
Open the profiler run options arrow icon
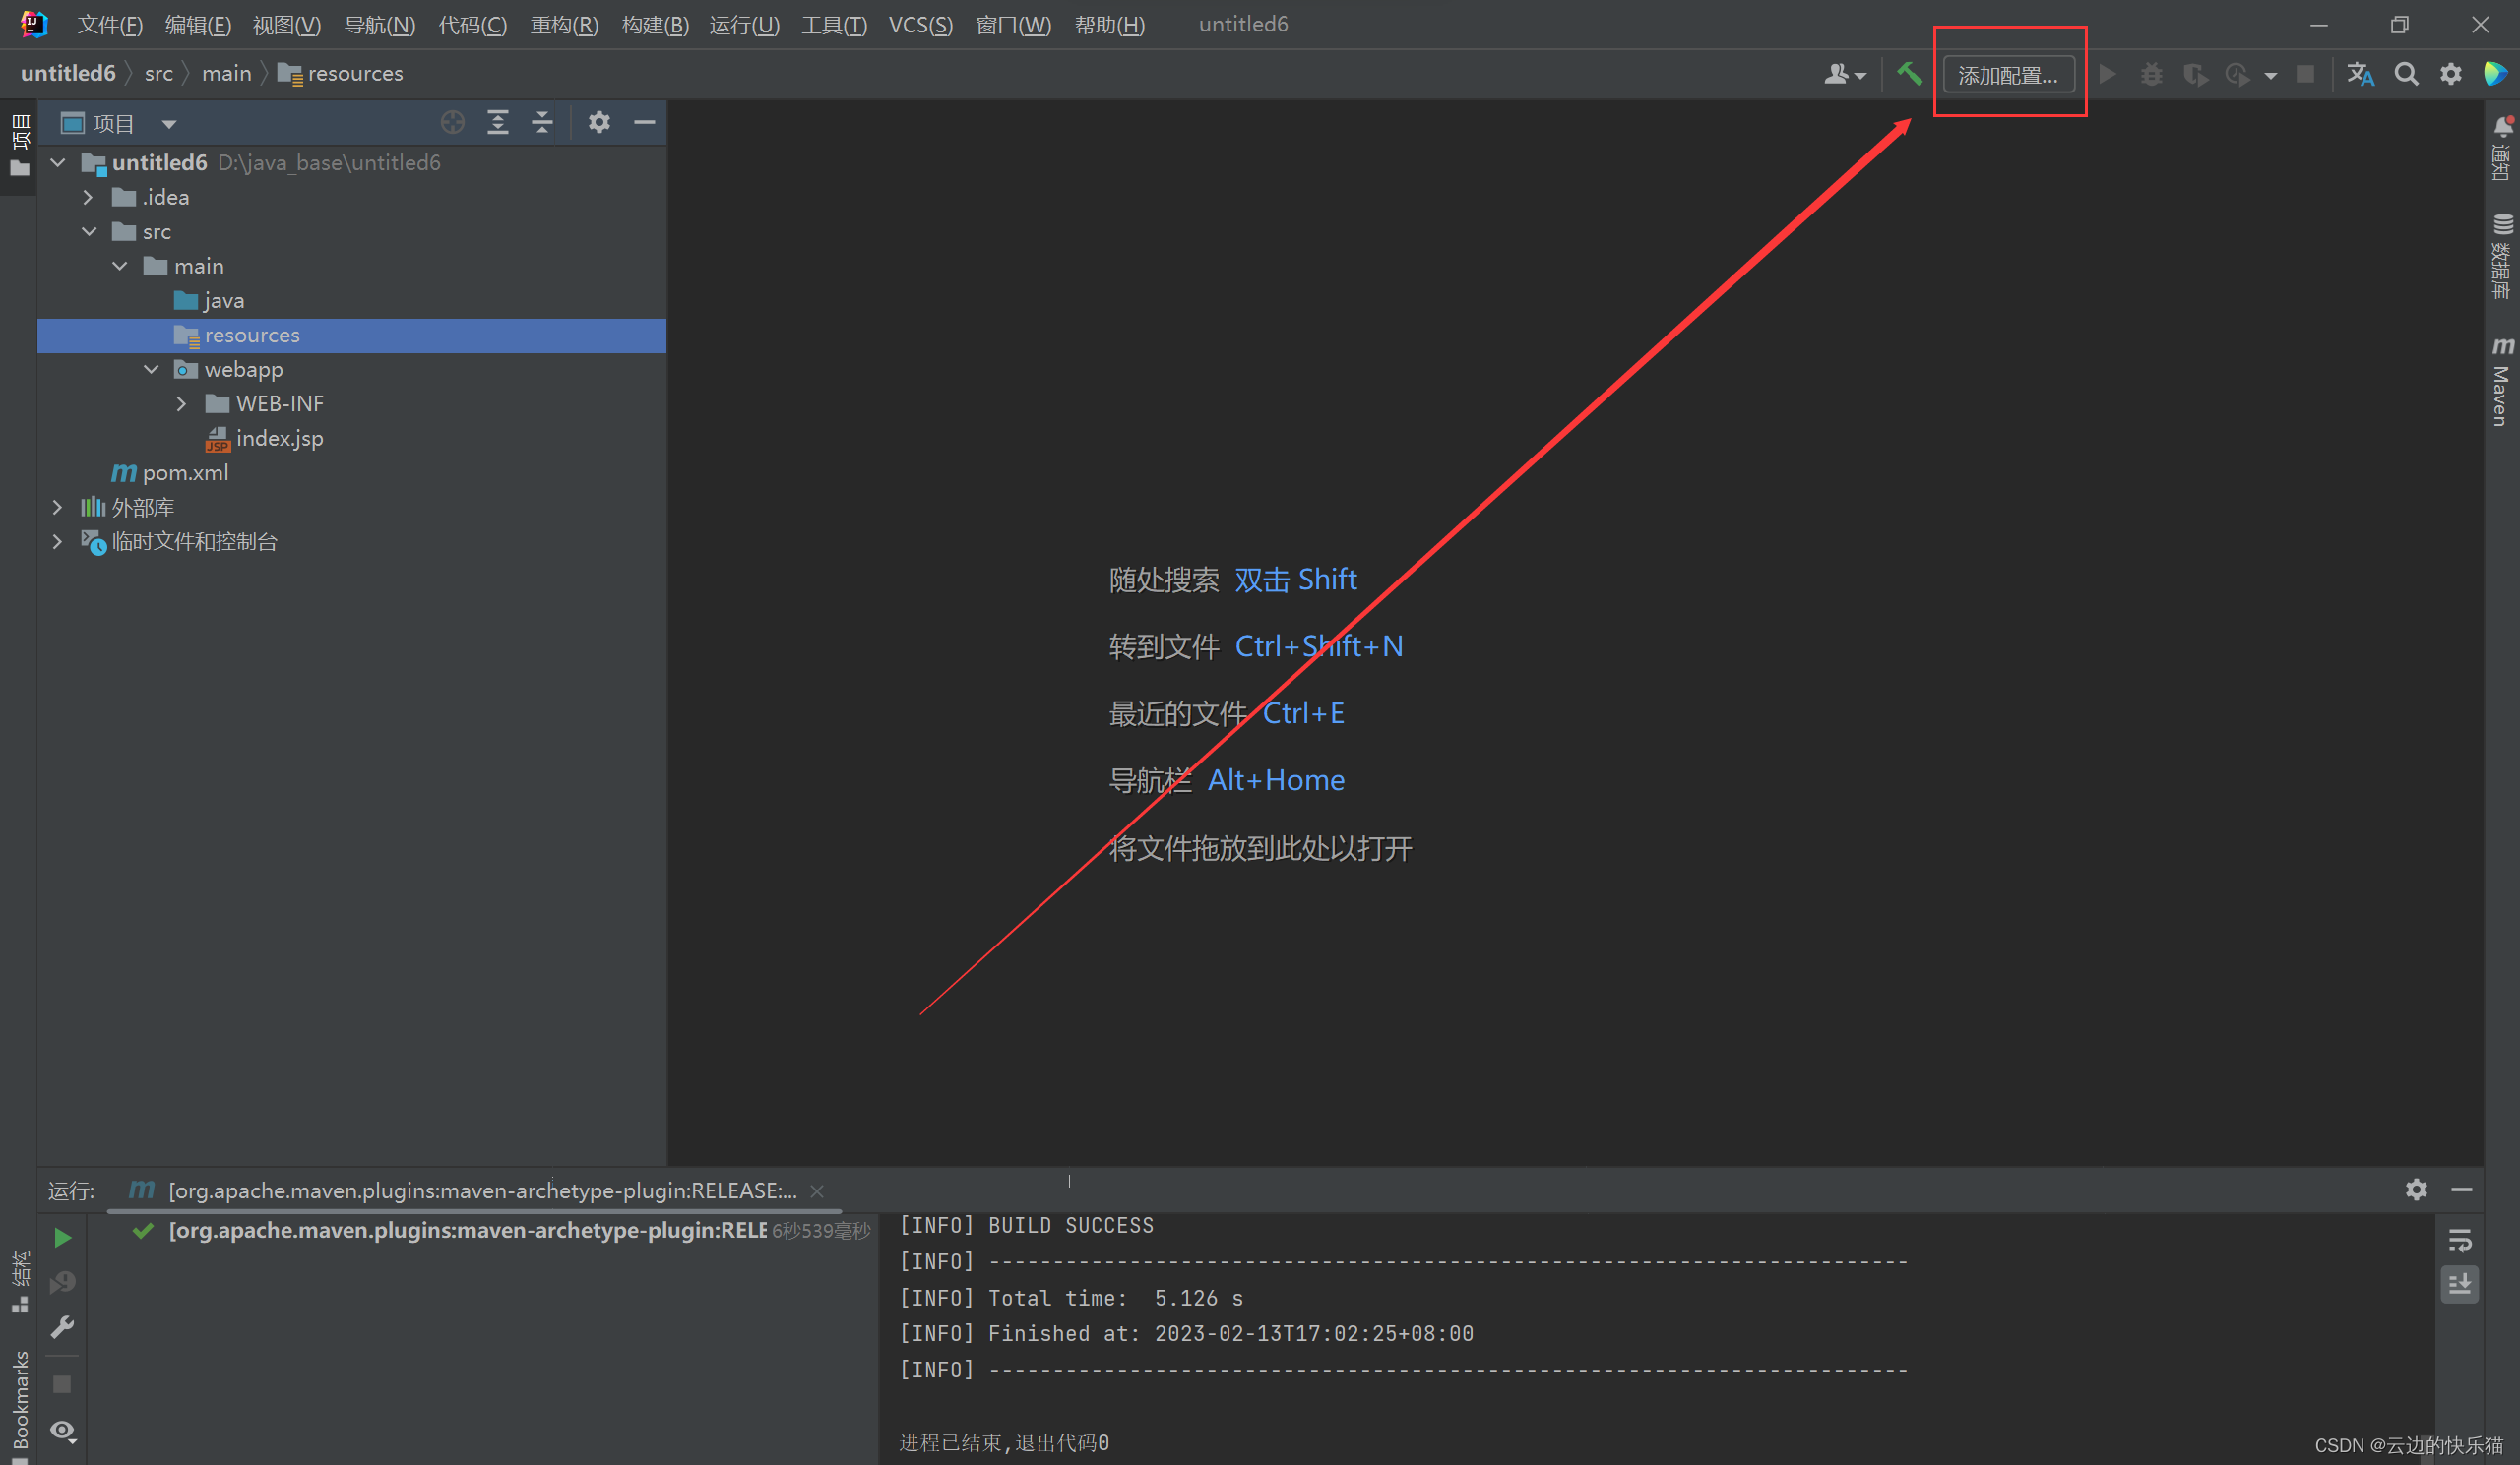(x=2268, y=74)
